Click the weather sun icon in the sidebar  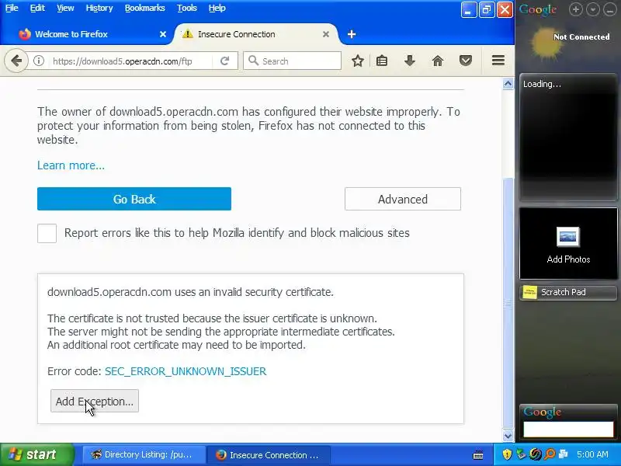tap(546, 43)
